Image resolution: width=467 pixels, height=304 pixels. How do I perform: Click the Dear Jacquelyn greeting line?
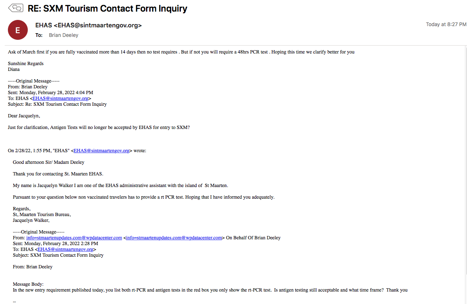[x=24, y=116]
